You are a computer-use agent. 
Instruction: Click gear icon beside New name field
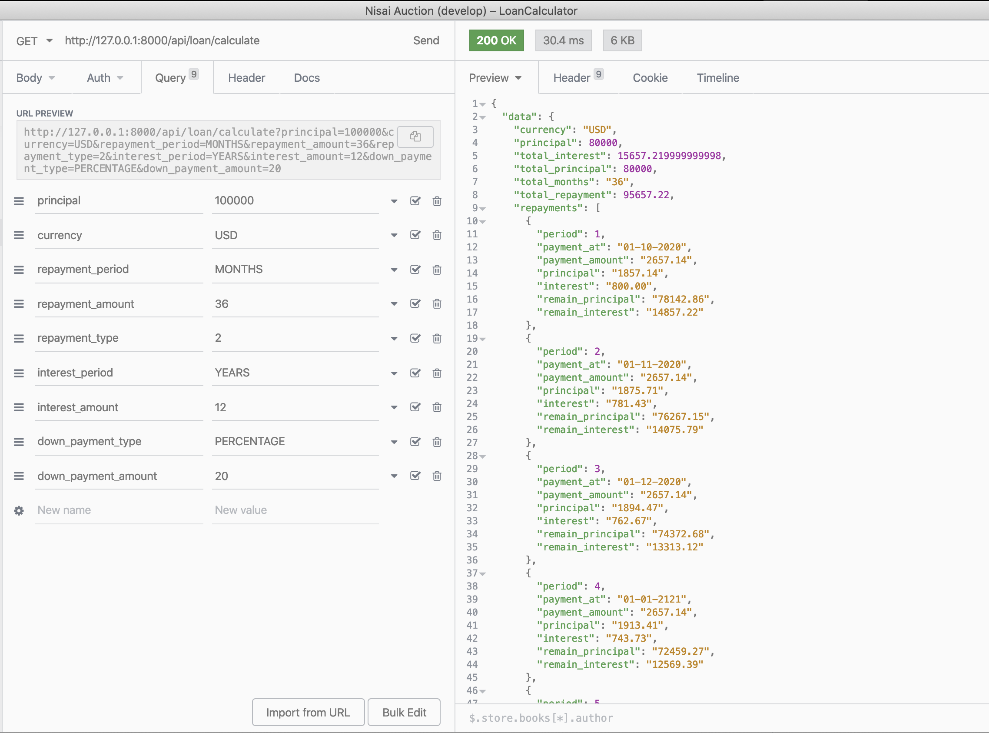coord(19,510)
